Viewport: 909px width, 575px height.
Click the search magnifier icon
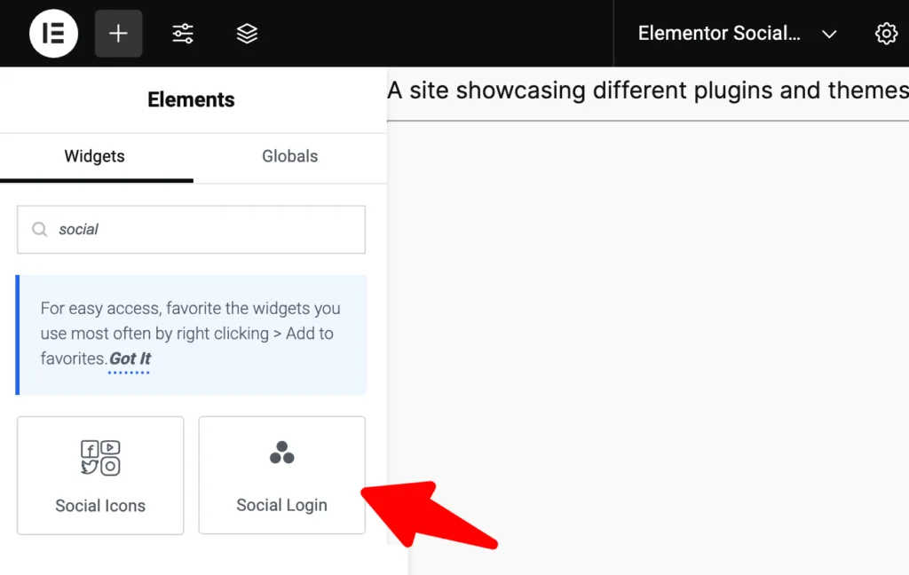point(39,230)
